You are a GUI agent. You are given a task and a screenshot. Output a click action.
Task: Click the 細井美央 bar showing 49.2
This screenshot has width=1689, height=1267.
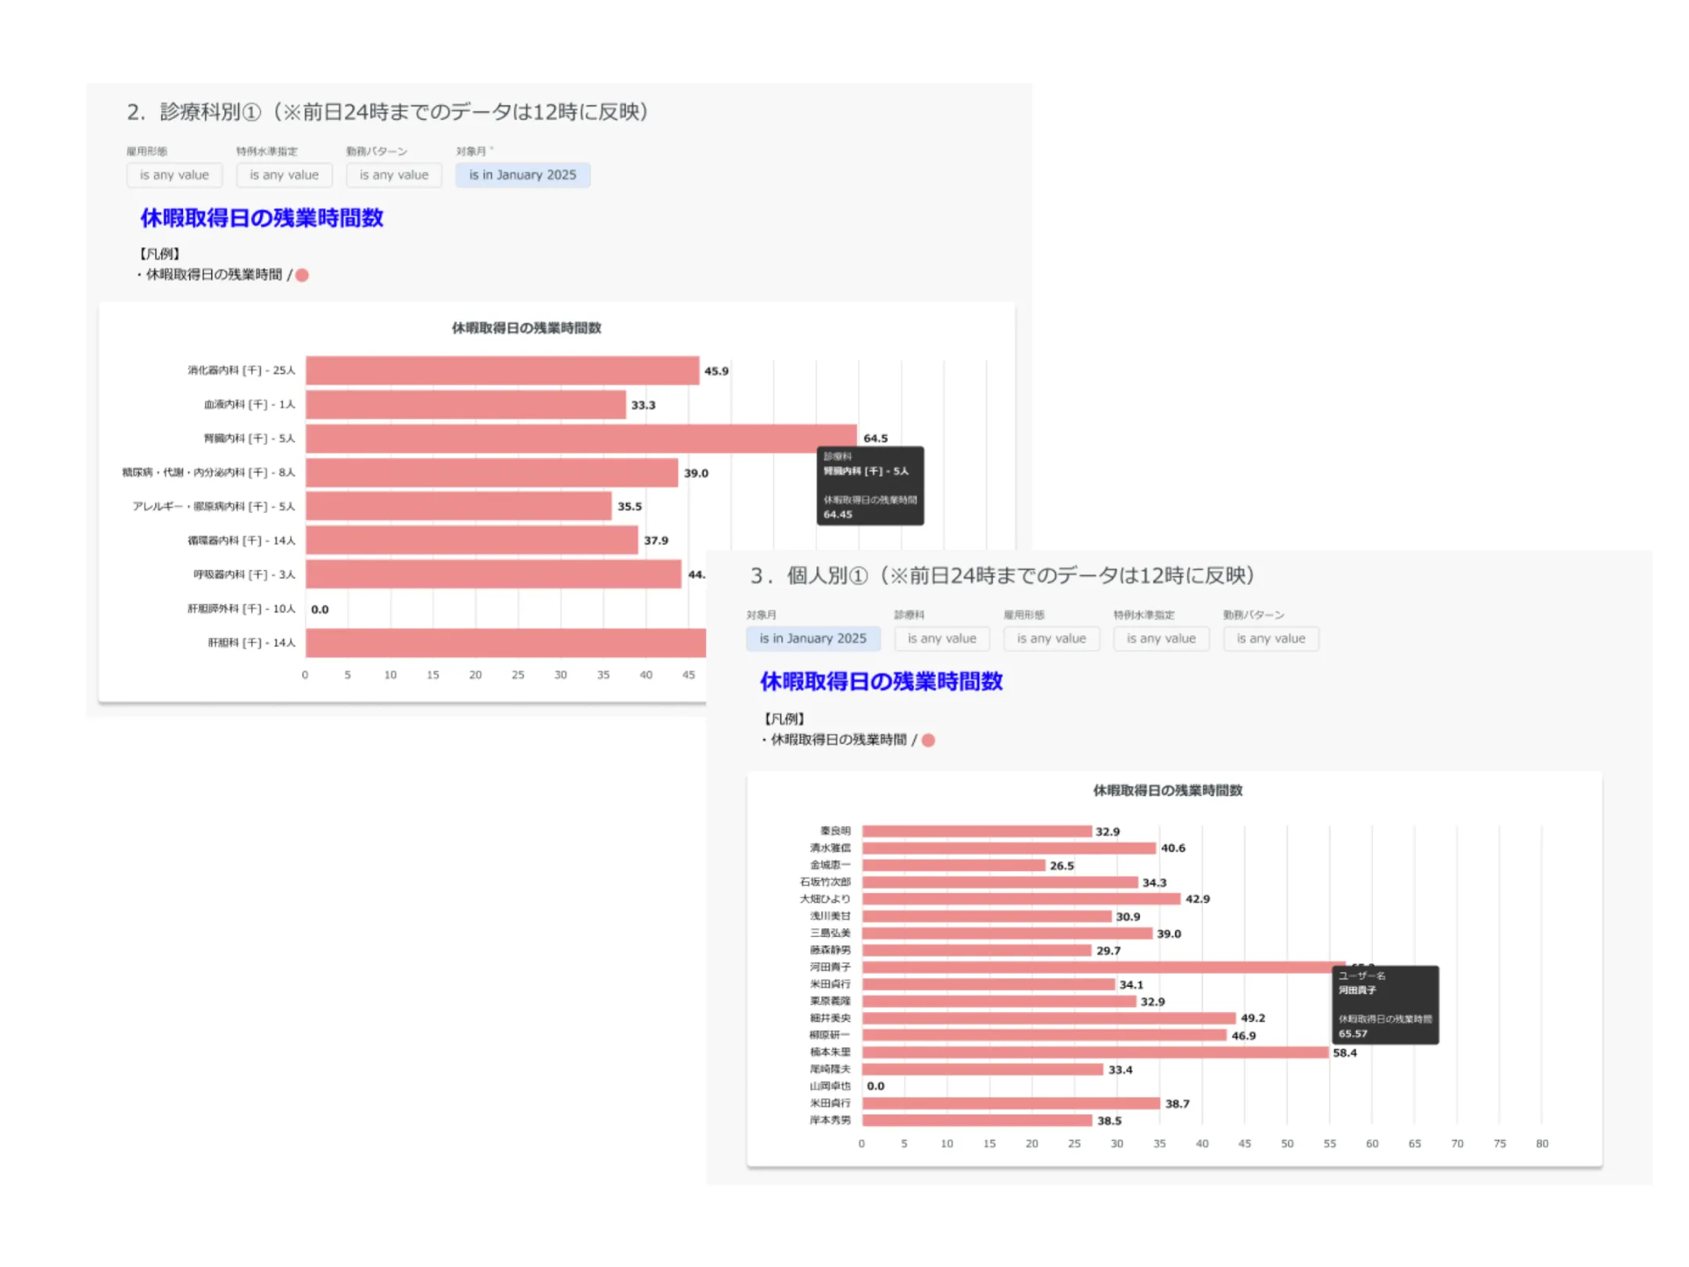(1048, 1018)
